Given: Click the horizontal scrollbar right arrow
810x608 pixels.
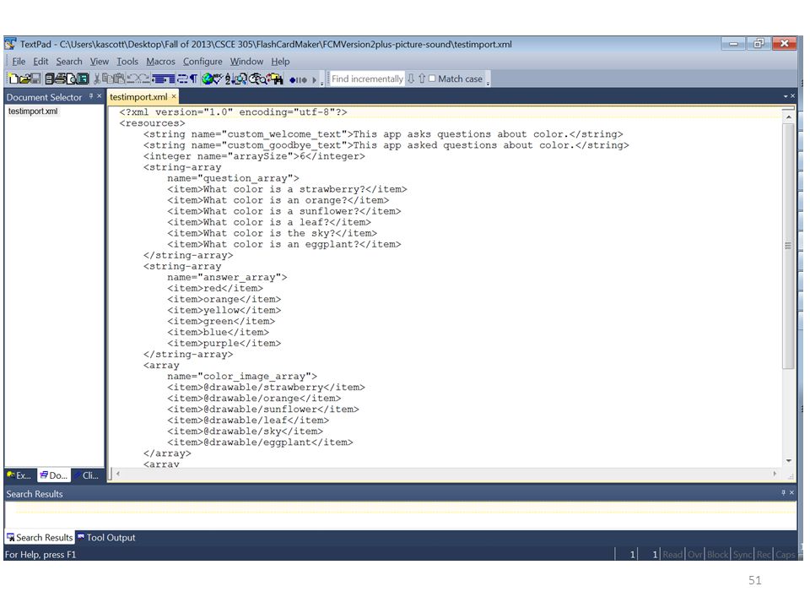Looking at the screenshot, I should pyautogui.click(x=775, y=474).
